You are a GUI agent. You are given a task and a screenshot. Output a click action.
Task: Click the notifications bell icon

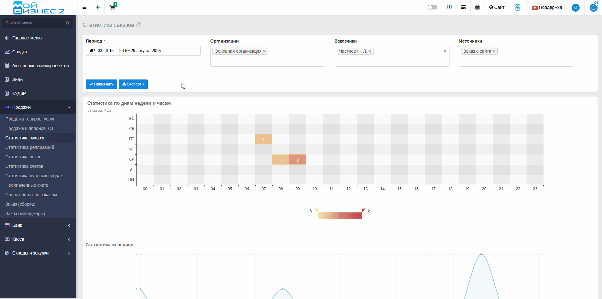593,8
